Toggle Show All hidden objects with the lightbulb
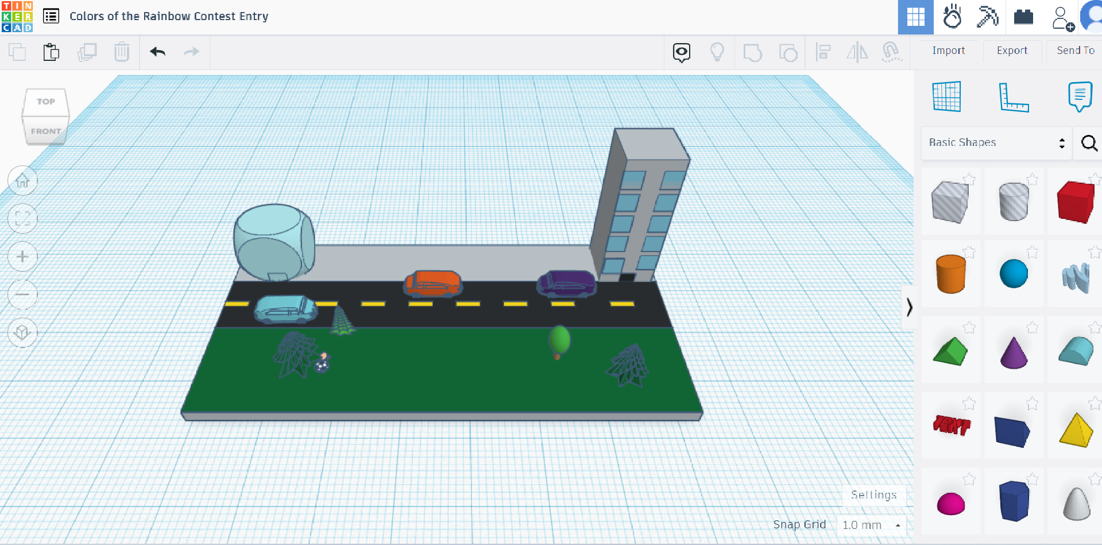 point(717,52)
